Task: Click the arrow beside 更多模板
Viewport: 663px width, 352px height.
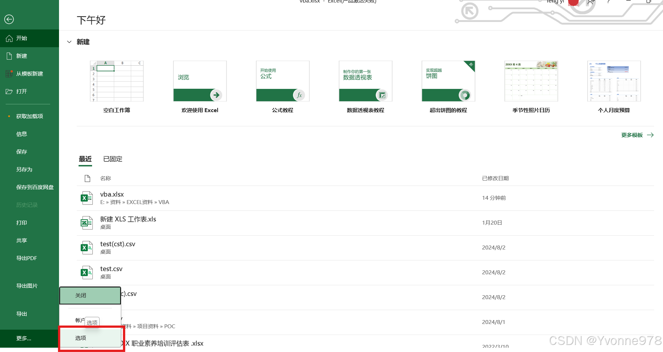Action: (650, 135)
